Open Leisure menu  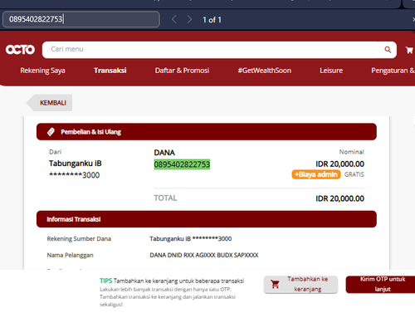tap(331, 71)
